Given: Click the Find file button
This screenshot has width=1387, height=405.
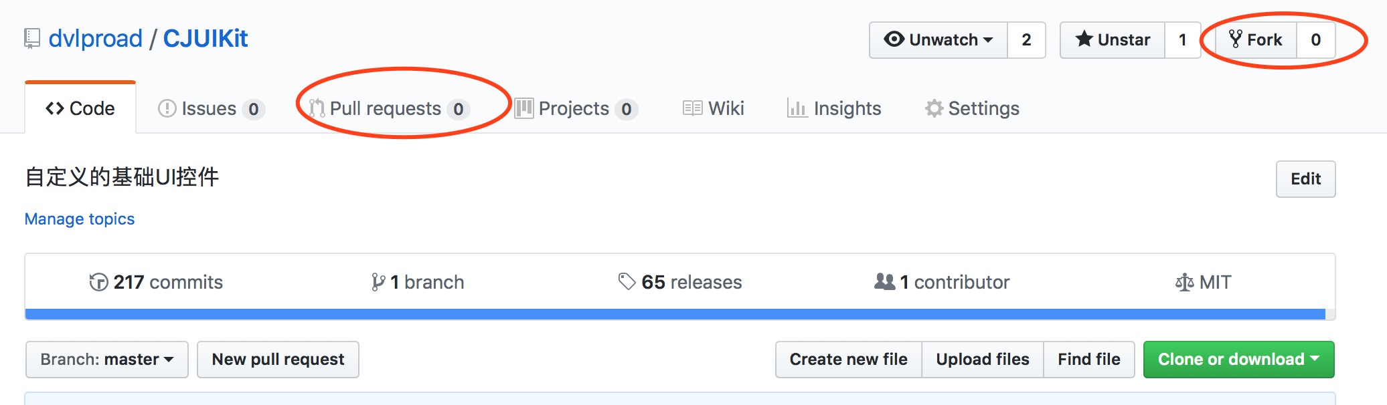Looking at the screenshot, I should tap(1088, 359).
